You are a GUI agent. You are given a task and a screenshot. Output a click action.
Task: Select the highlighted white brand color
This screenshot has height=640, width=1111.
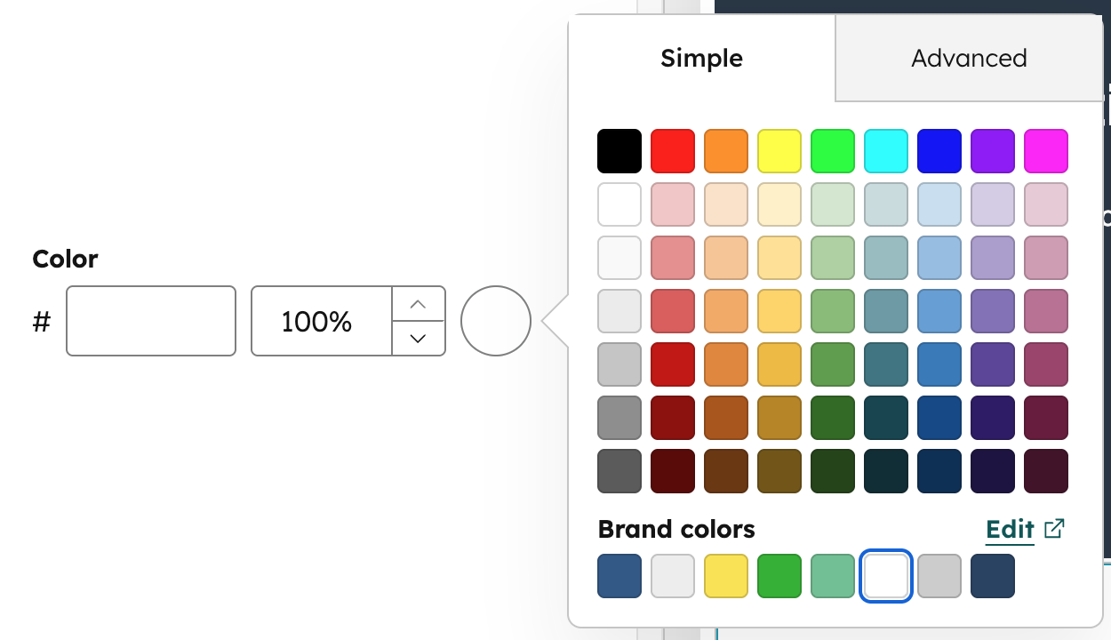886,576
